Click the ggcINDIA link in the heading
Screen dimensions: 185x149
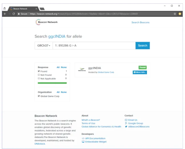[x=57, y=37]
